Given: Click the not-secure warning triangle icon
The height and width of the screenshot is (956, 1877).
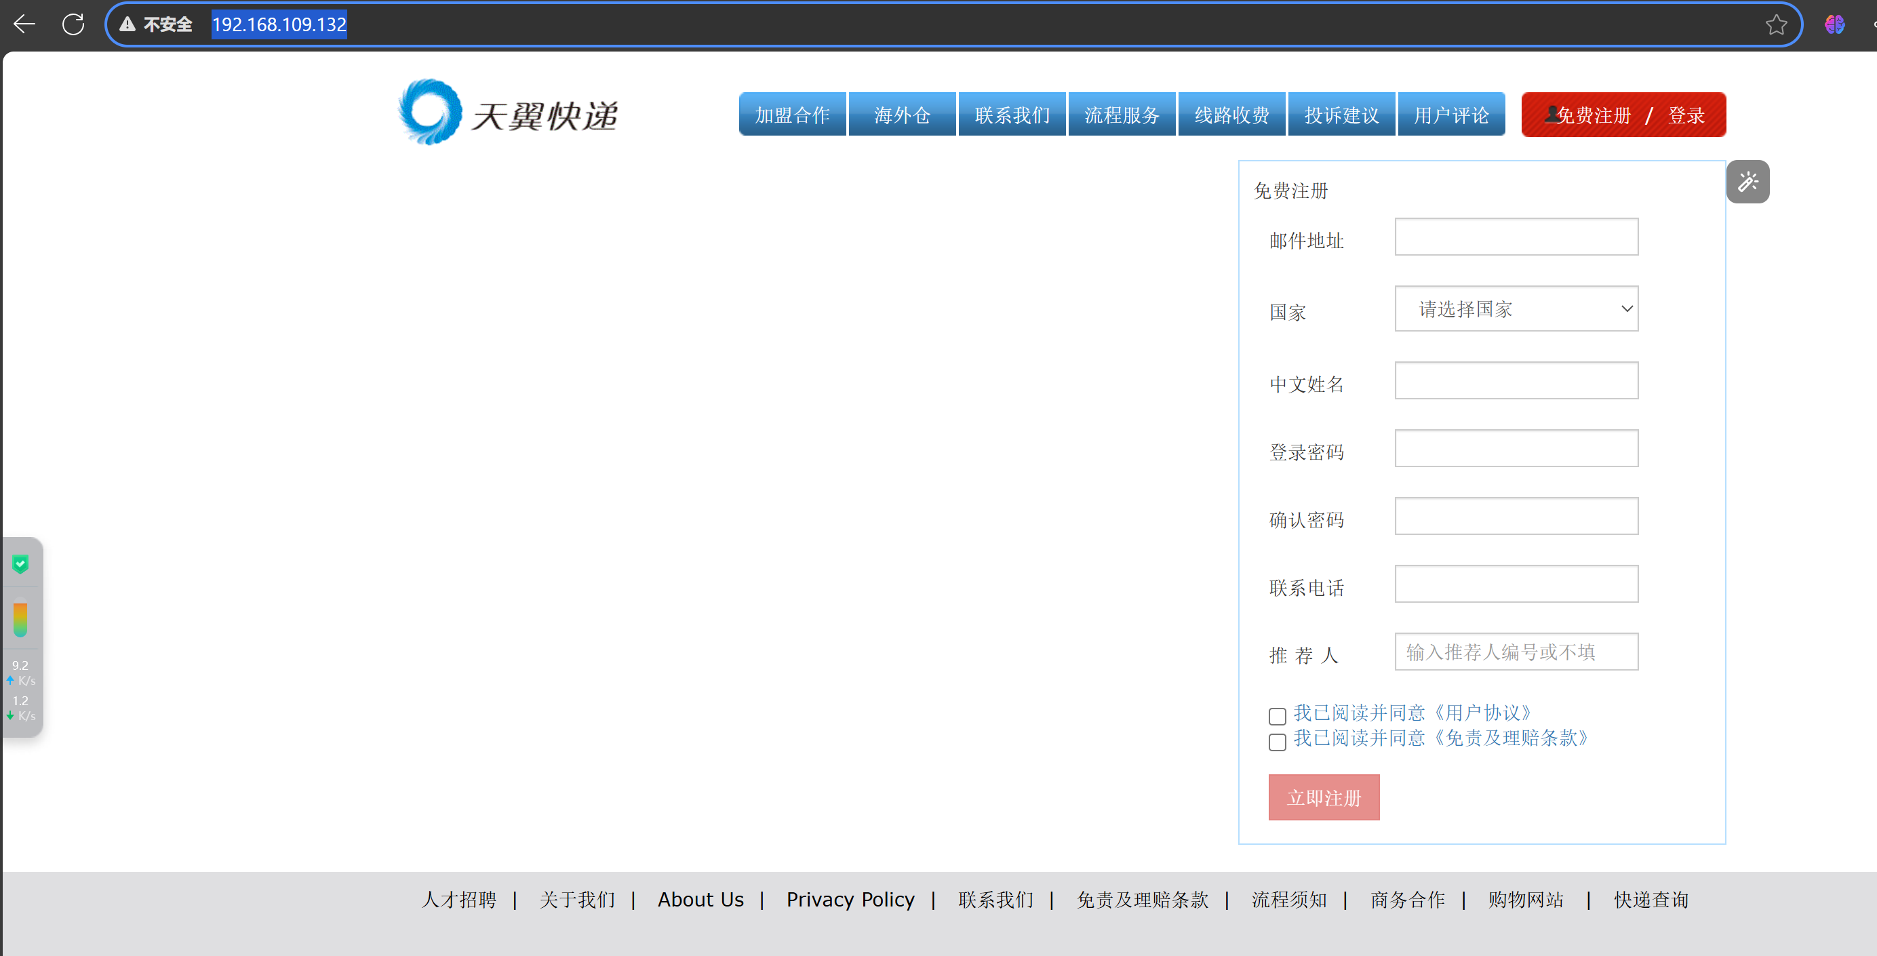Looking at the screenshot, I should [127, 24].
